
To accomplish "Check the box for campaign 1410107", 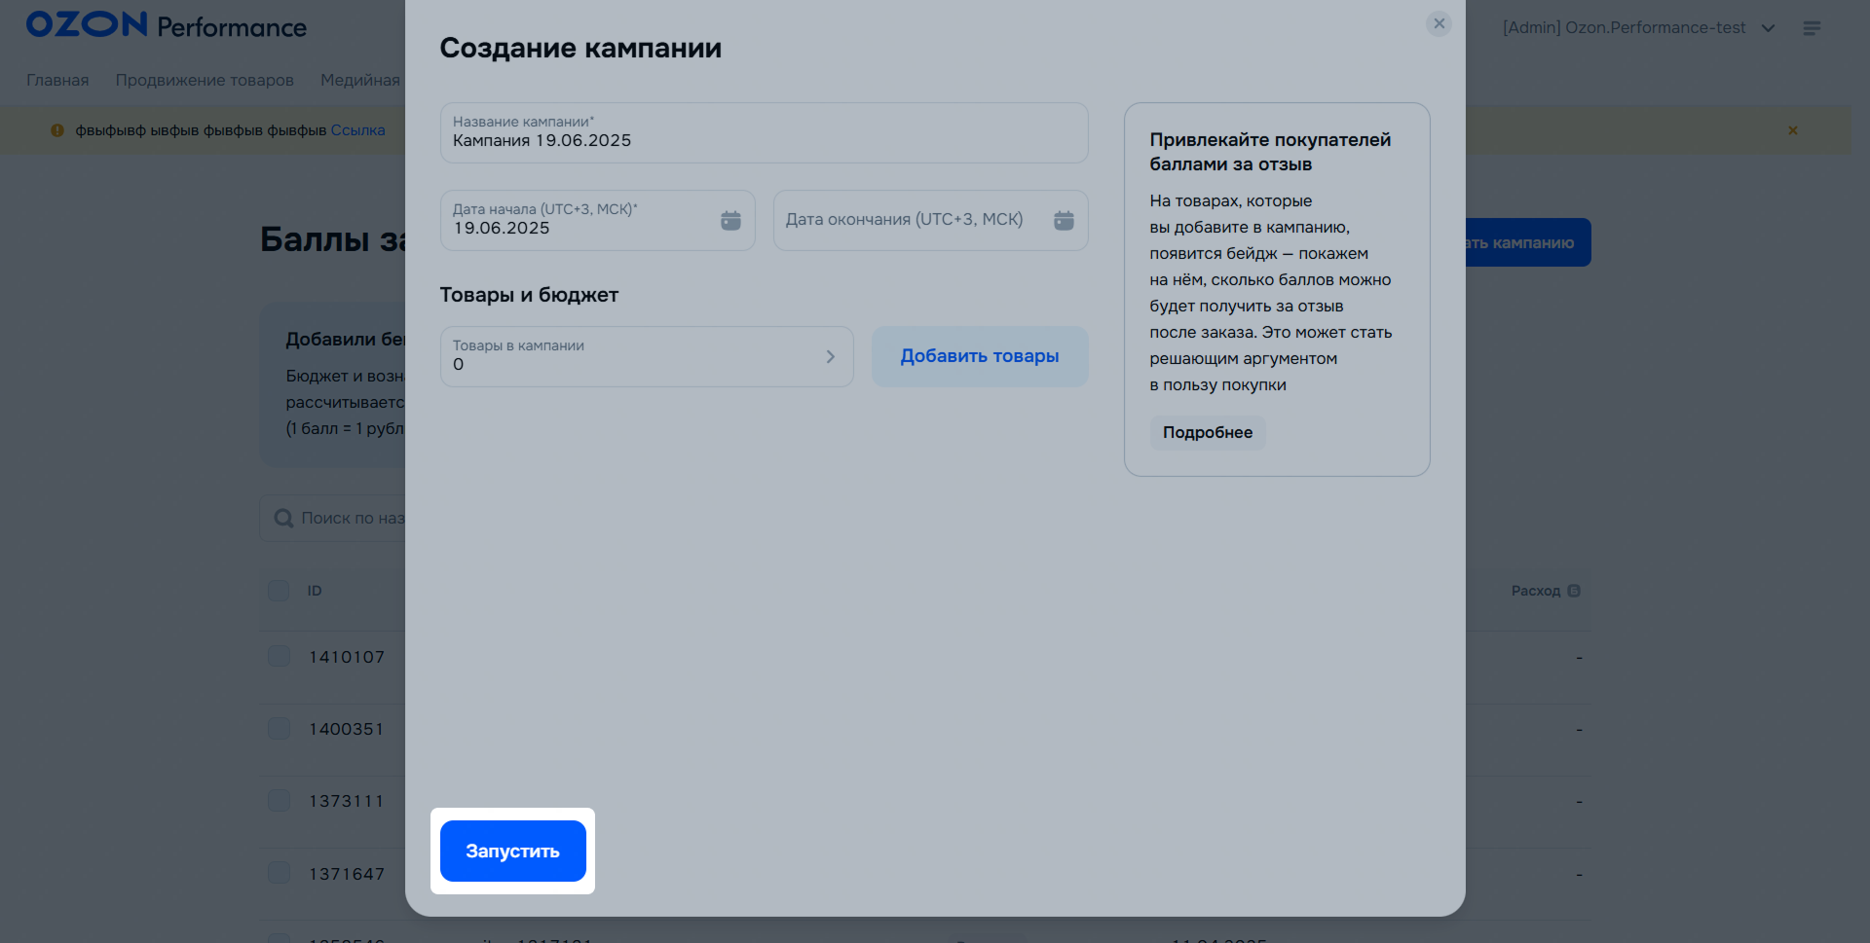I will click(x=279, y=657).
